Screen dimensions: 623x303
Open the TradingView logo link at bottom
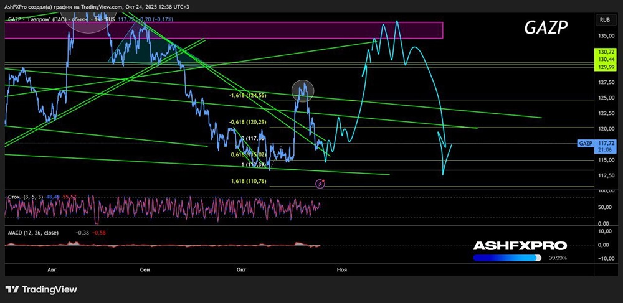(41, 289)
